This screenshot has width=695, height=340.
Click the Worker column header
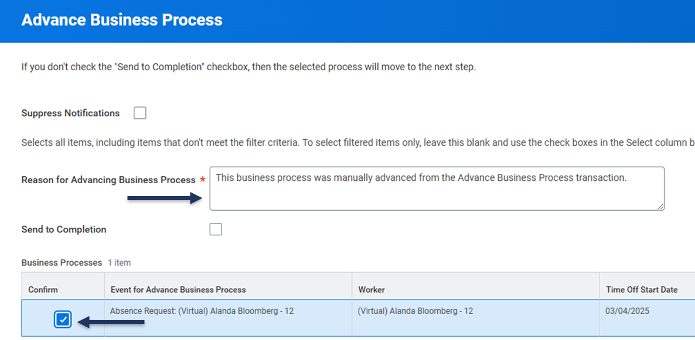point(372,290)
